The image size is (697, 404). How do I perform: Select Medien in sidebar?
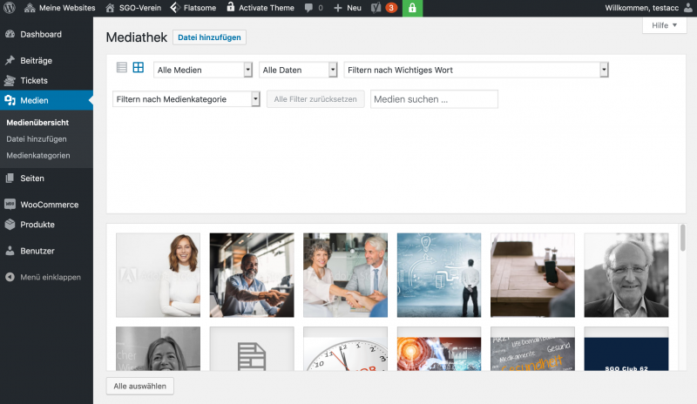(x=46, y=100)
